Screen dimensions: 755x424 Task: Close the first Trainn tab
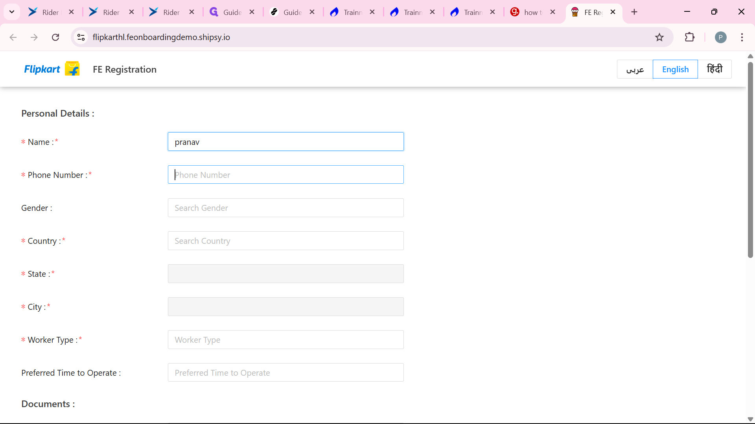click(372, 12)
